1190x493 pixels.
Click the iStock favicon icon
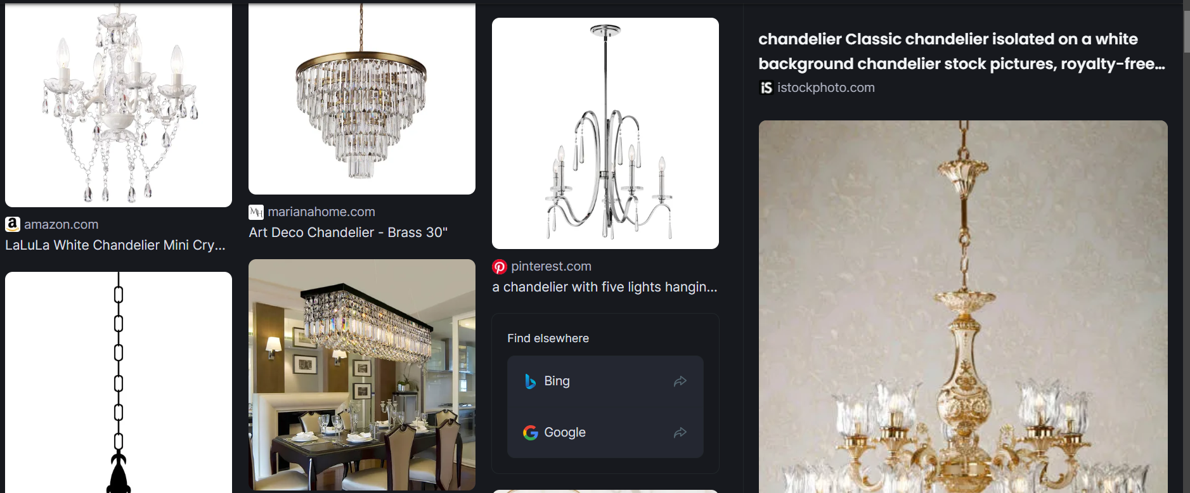pos(766,87)
